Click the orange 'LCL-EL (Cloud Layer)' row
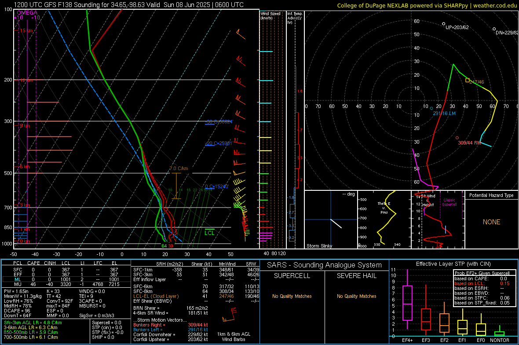 point(196,296)
